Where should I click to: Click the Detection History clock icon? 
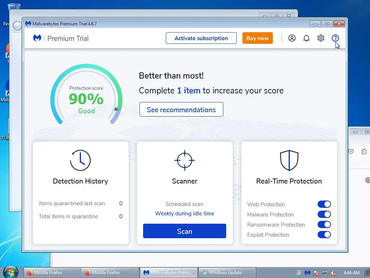80,160
